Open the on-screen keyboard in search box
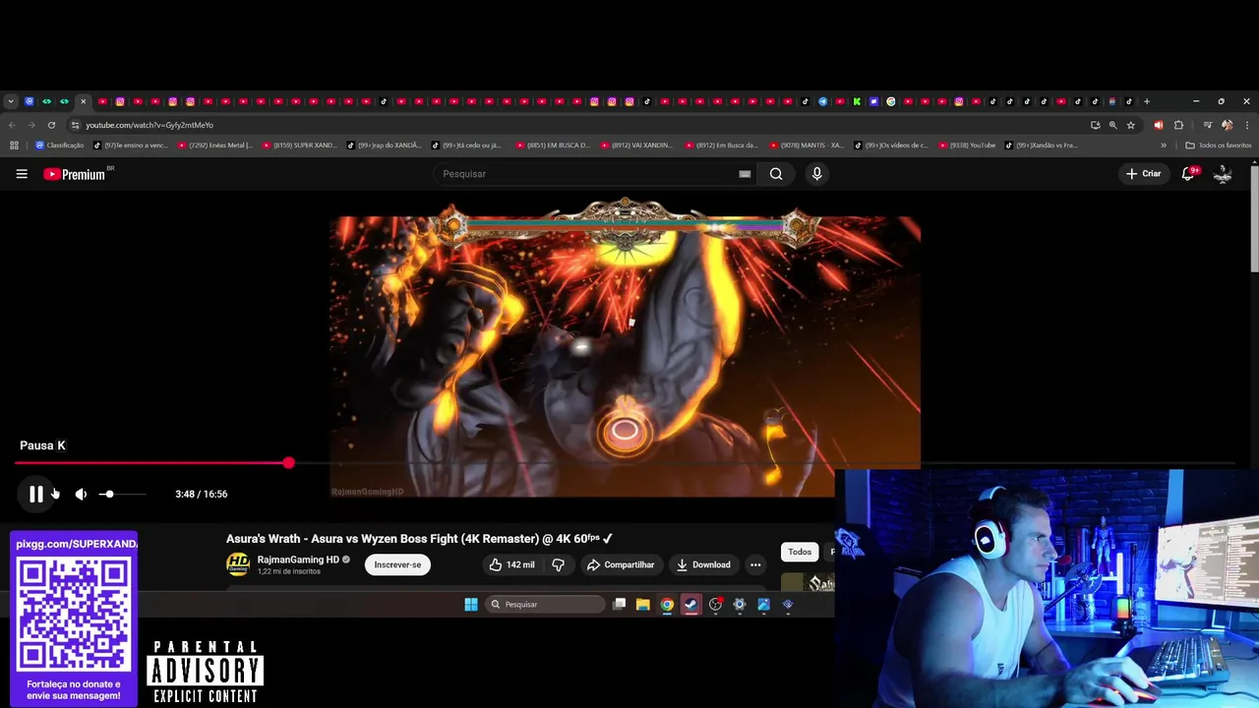Viewport: 1259px width, 708px height. tap(745, 174)
